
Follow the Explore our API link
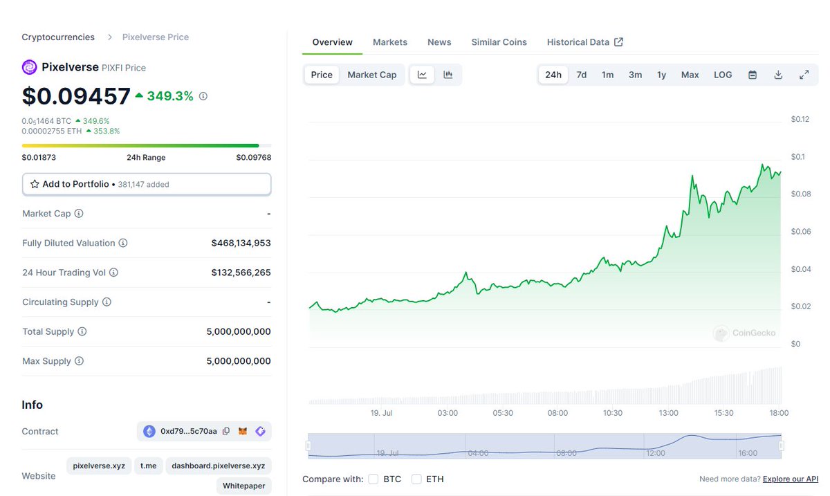(791, 479)
